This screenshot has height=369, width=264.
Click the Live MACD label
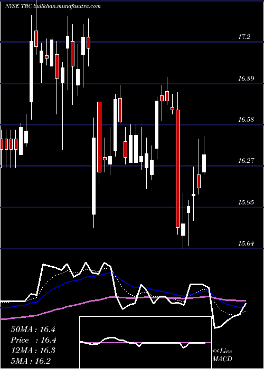pyautogui.click(x=222, y=355)
